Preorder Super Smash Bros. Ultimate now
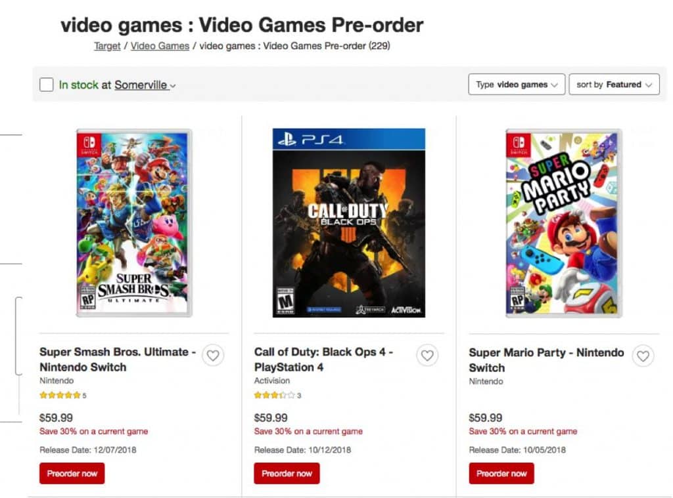The height and width of the screenshot is (498, 673). [72, 473]
